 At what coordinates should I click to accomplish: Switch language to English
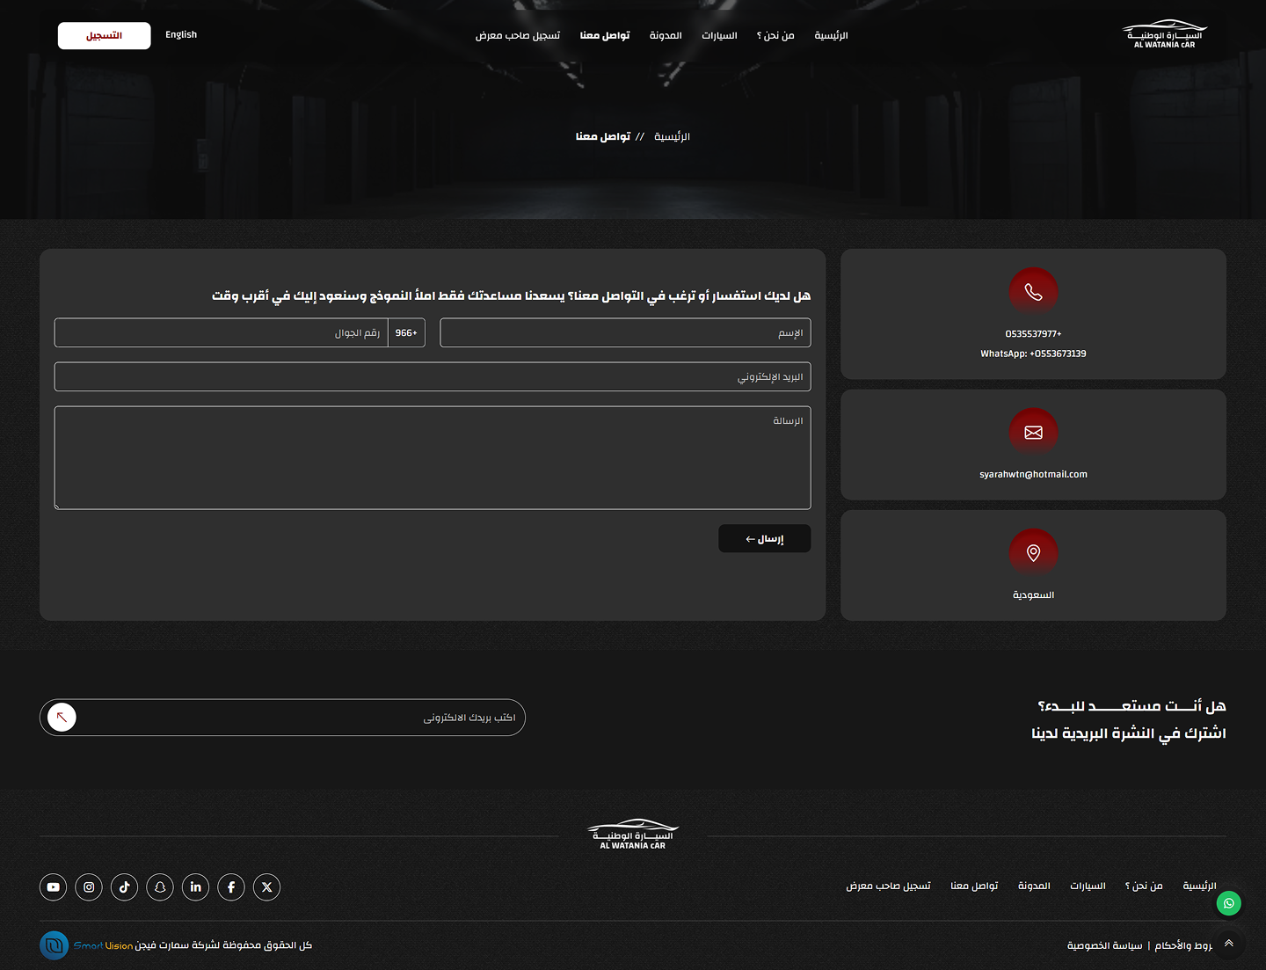[x=181, y=35]
